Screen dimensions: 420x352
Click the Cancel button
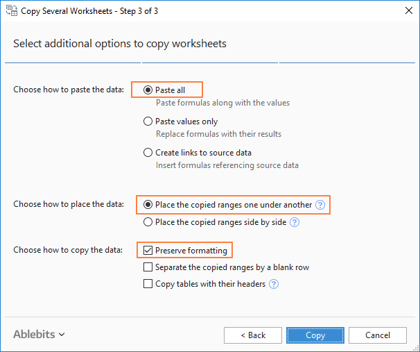click(378, 335)
